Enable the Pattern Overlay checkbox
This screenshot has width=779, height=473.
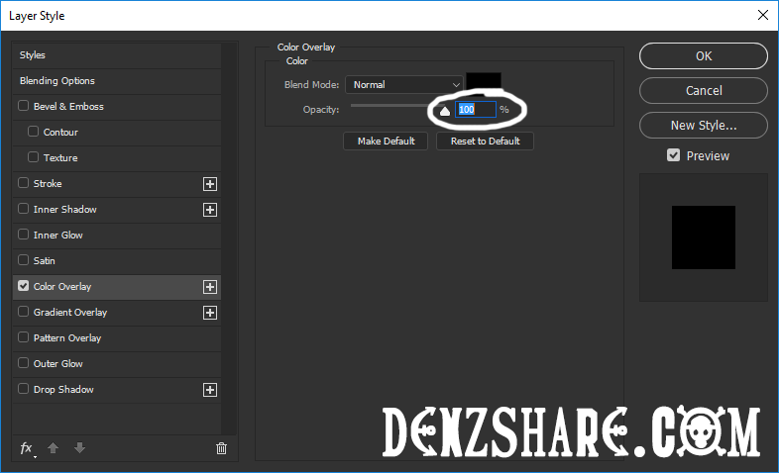[24, 337]
